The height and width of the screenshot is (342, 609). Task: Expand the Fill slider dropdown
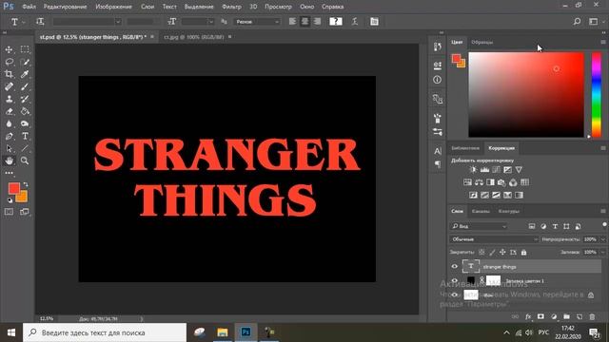[x=603, y=252]
